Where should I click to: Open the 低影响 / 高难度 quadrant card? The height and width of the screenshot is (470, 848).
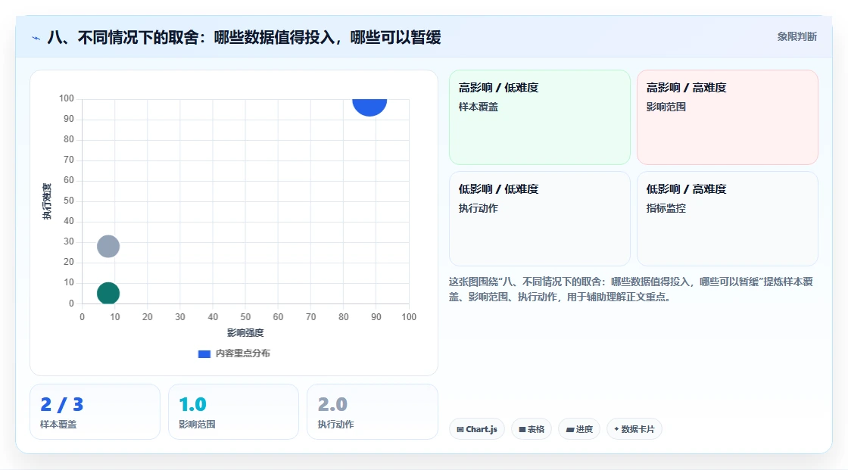pyautogui.click(x=728, y=219)
